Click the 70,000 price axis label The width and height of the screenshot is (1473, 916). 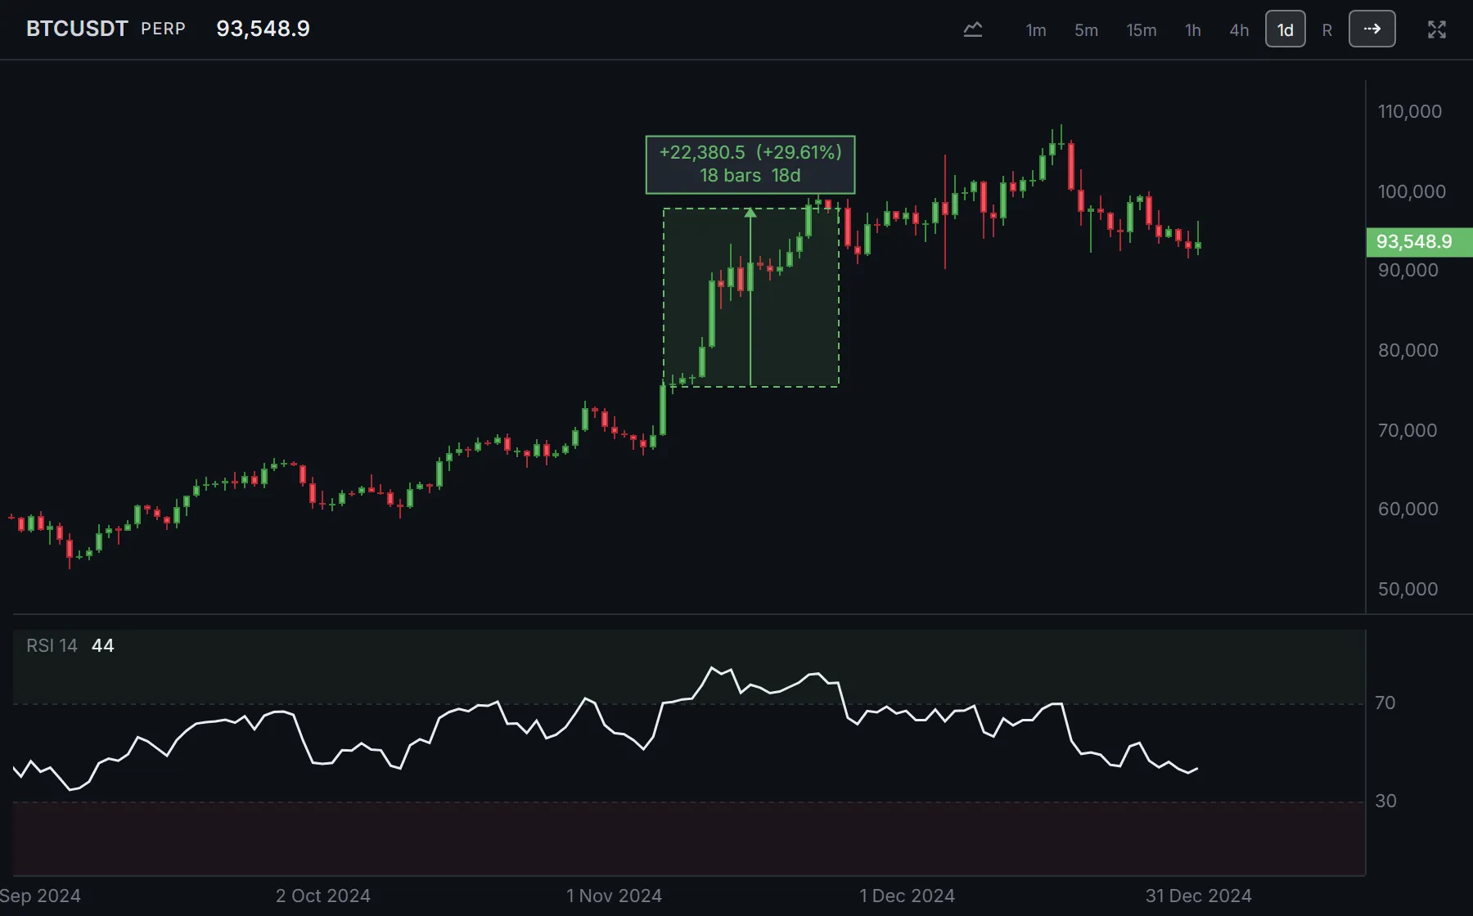pos(1408,430)
